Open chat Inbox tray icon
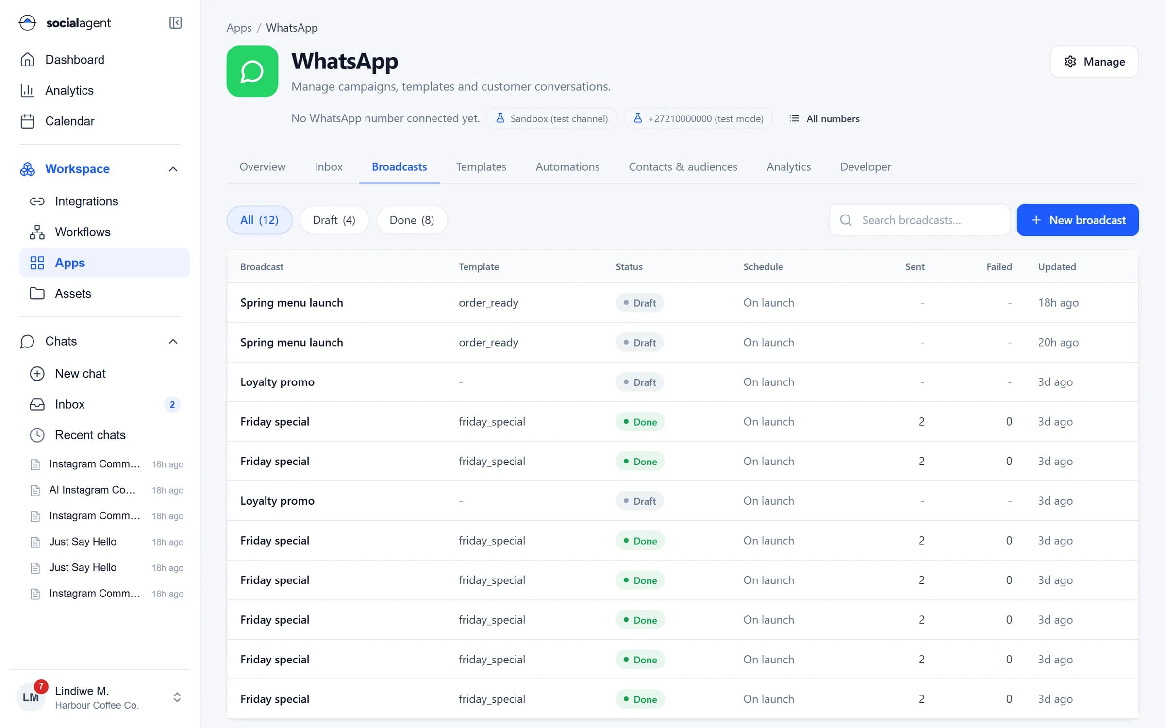Viewport: 1165px width, 728px height. (37, 404)
